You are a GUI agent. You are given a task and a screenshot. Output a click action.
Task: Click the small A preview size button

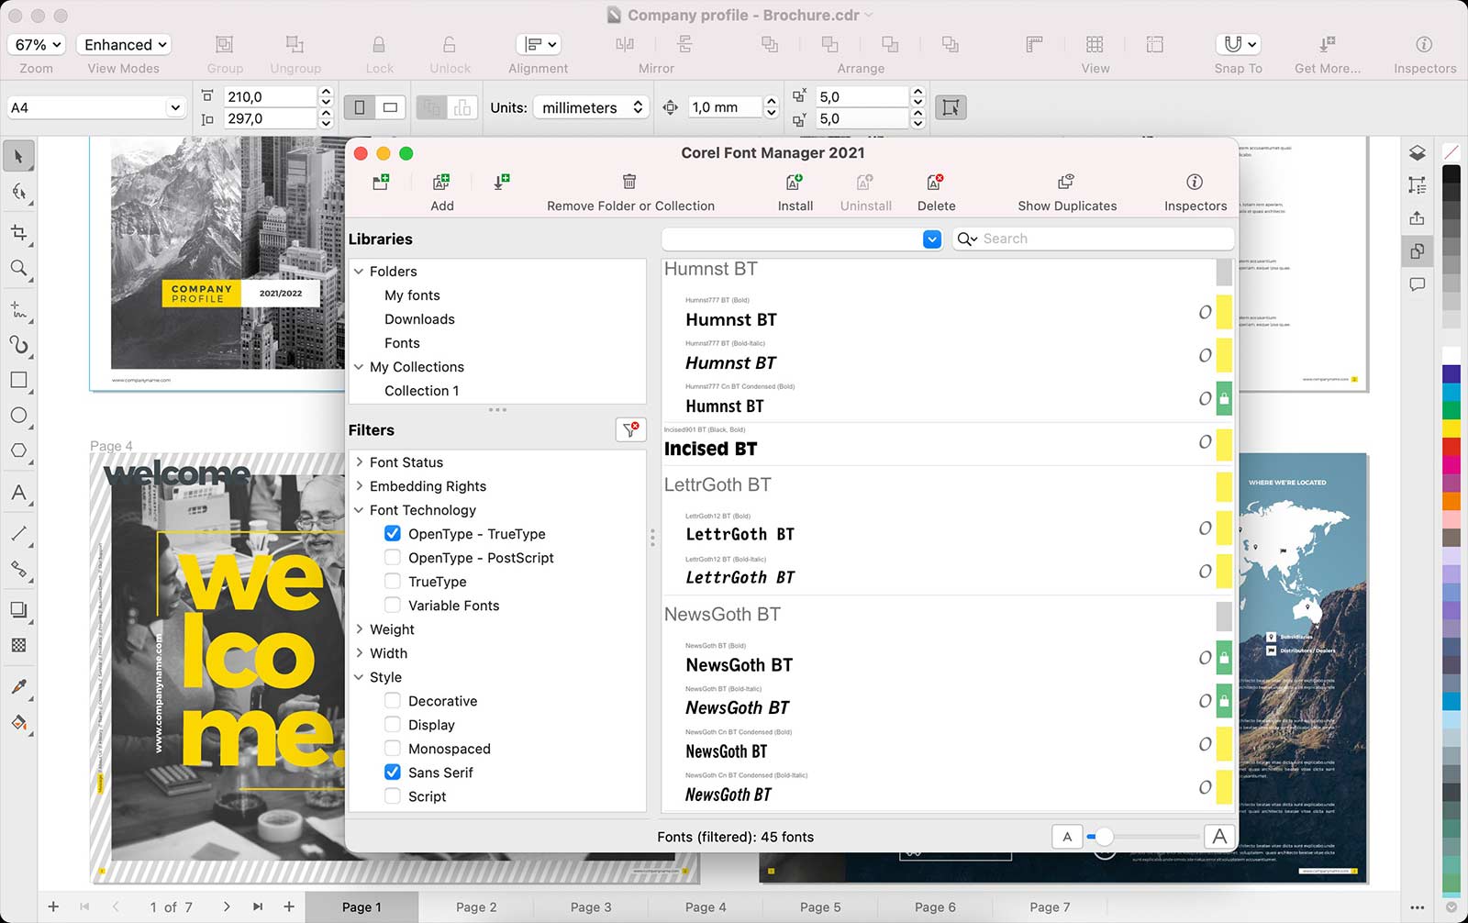point(1066,836)
